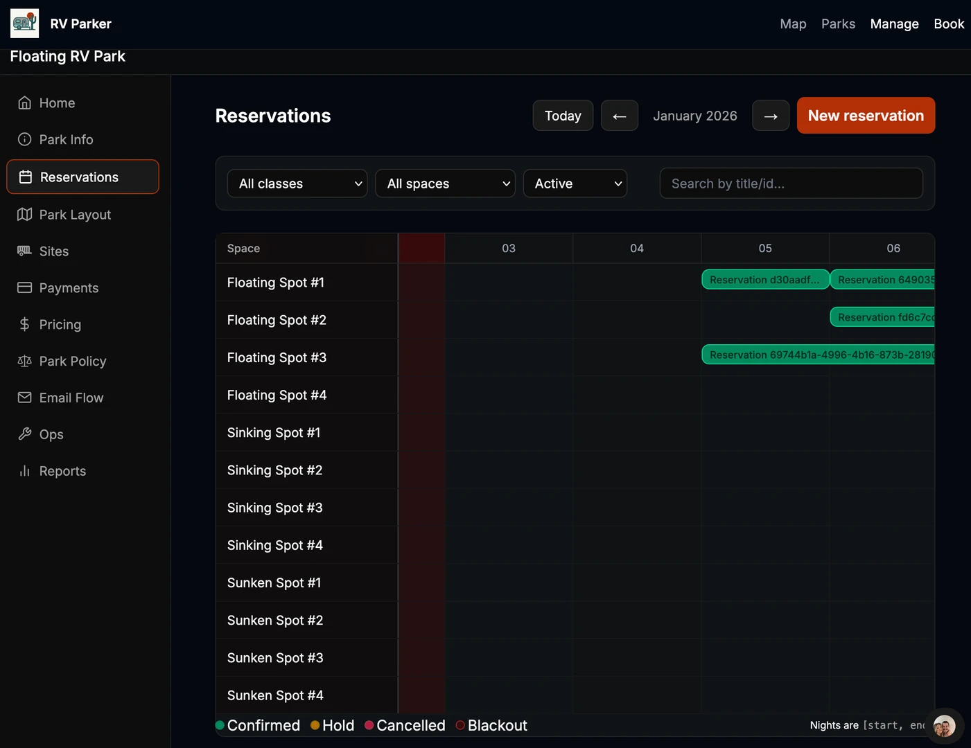The image size is (971, 748).
Task: Click the Payments credit card icon
Action: [x=25, y=287]
